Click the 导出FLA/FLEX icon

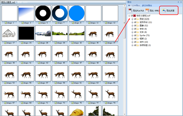tap(130, 10)
